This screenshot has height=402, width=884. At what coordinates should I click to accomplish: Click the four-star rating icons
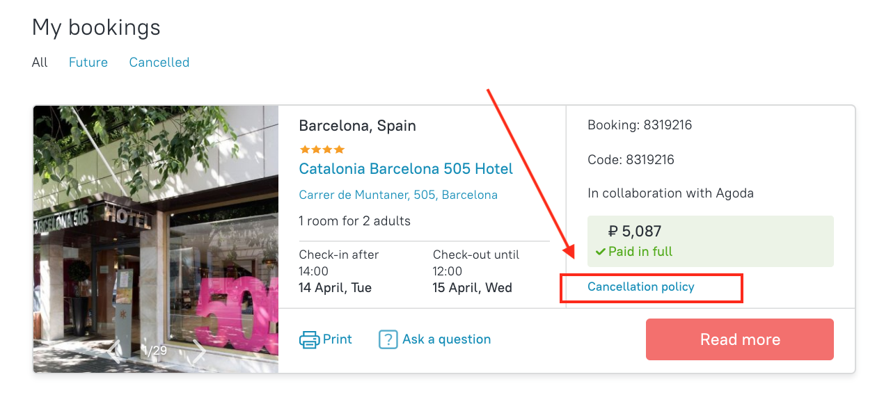tap(322, 149)
